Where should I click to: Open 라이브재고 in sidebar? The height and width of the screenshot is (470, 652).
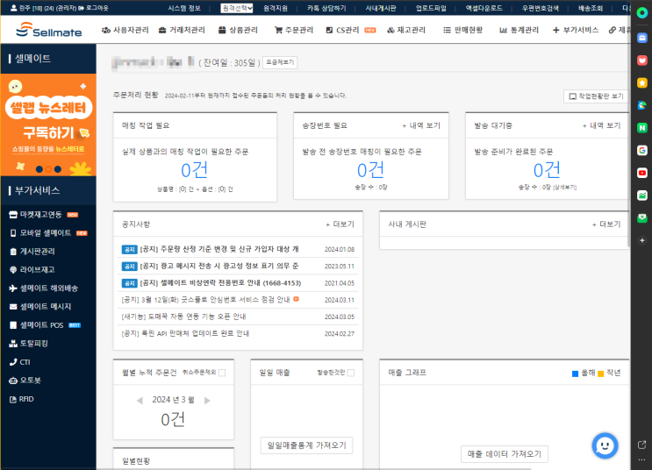[x=32, y=269]
